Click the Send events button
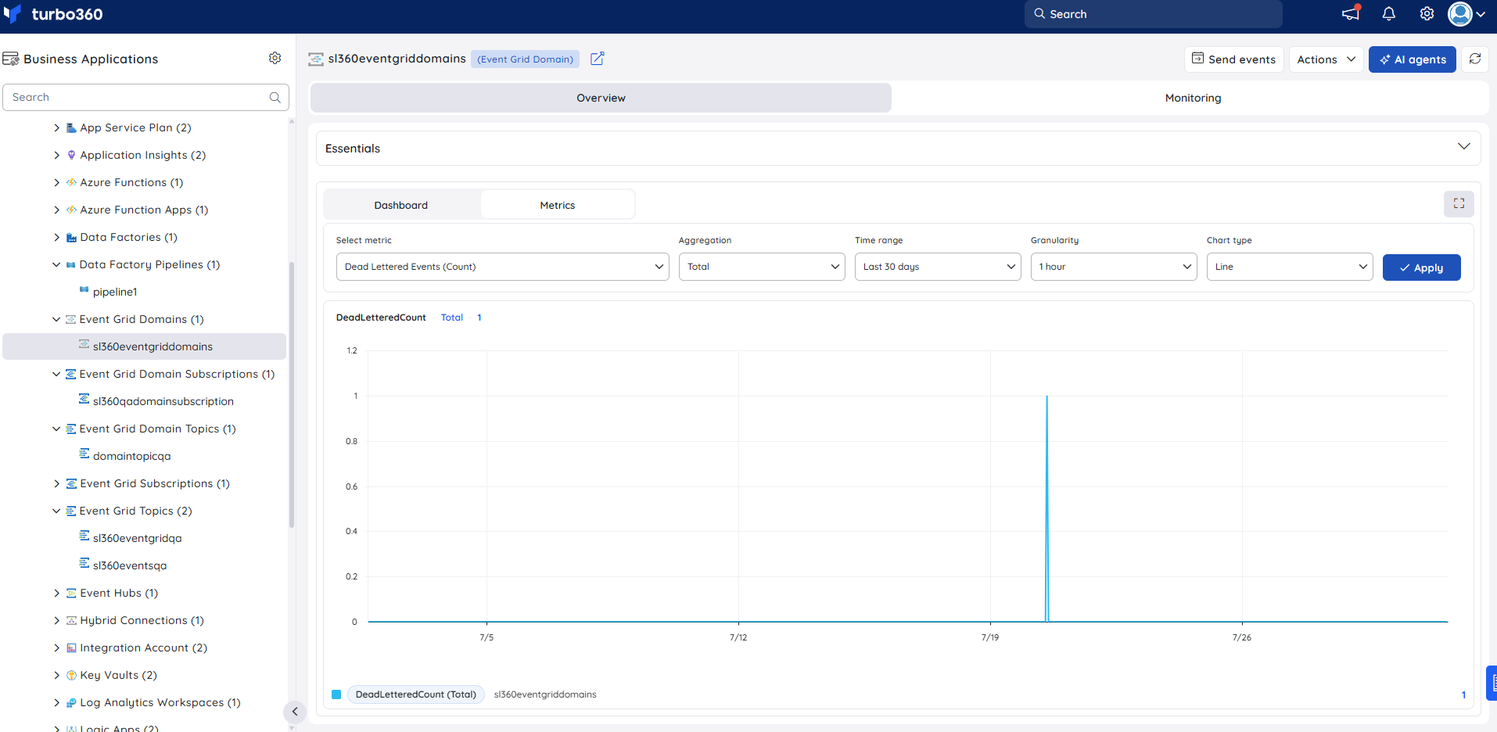The image size is (1497, 732). point(1233,59)
